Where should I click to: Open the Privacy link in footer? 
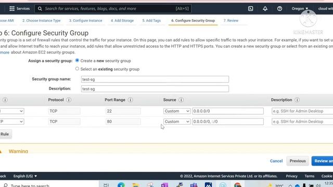pos(291,176)
